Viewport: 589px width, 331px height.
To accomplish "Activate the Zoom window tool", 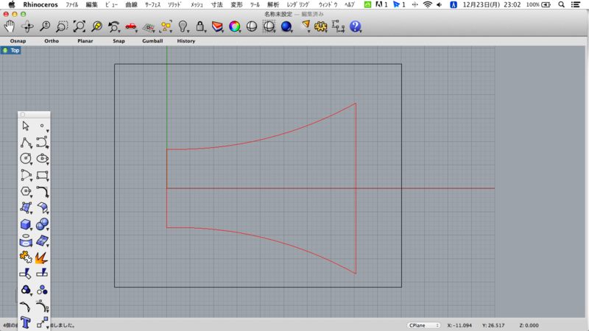I will 62,26.
